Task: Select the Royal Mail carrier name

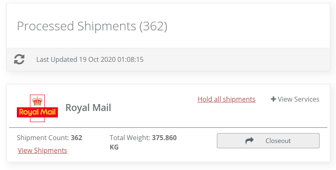Action: click(x=88, y=108)
